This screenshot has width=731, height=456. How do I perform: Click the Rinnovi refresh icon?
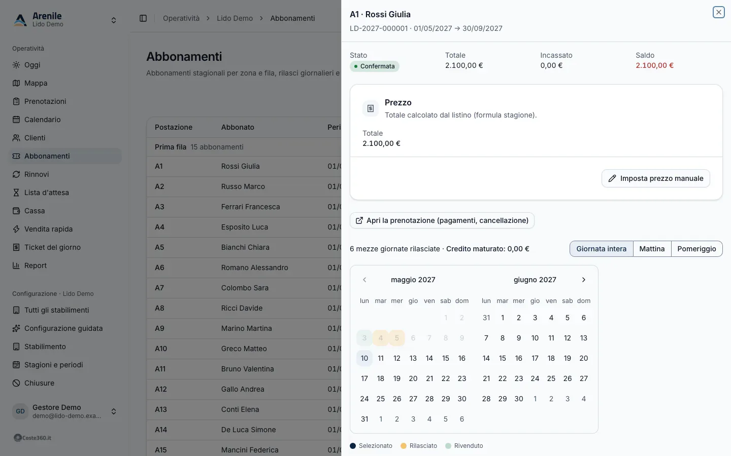[16, 174]
